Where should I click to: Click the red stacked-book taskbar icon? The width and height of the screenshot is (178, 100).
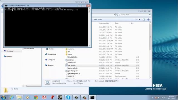[x=44, y=97]
